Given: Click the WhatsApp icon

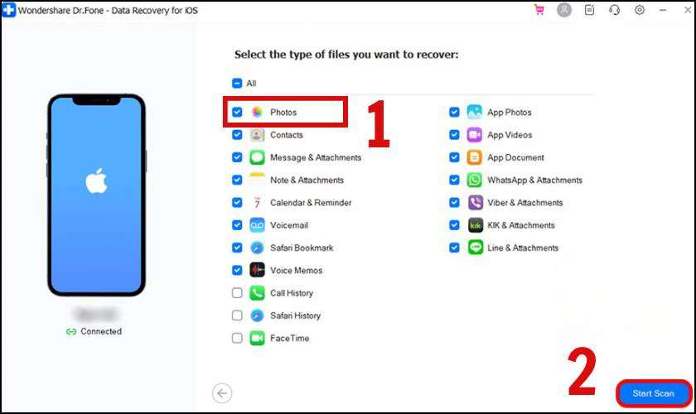Looking at the screenshot, I should coord(475,181).
